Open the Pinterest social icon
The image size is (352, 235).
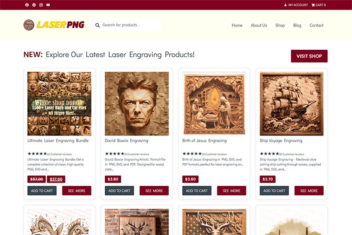34,5
